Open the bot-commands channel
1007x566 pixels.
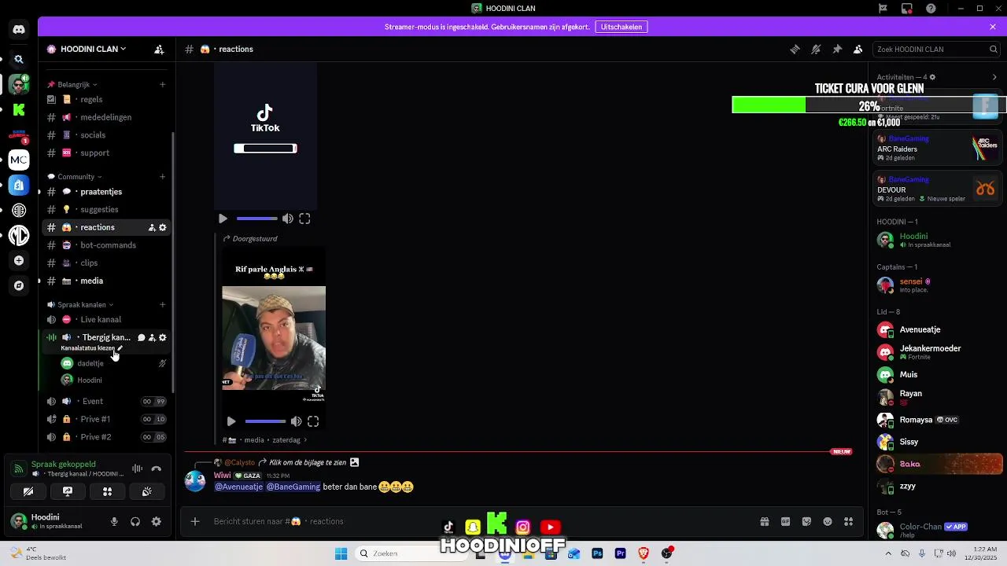pos(106,245)
